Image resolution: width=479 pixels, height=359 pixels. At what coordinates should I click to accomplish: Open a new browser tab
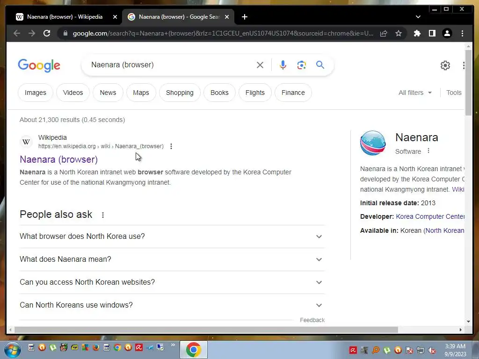pos(244,17)
